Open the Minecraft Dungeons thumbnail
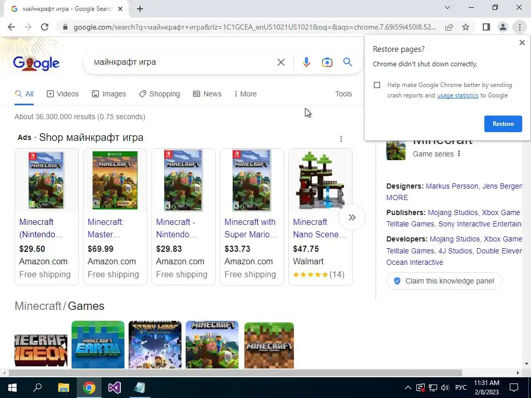This screenshot has height=398, width=531. pos(41,350)
